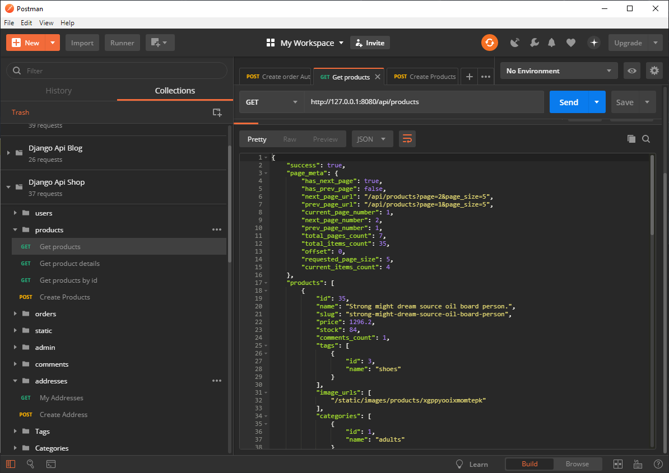Click the Save button
Viewport: 669px width, 473px height.
pyautogui.click(x=625, y=102)
